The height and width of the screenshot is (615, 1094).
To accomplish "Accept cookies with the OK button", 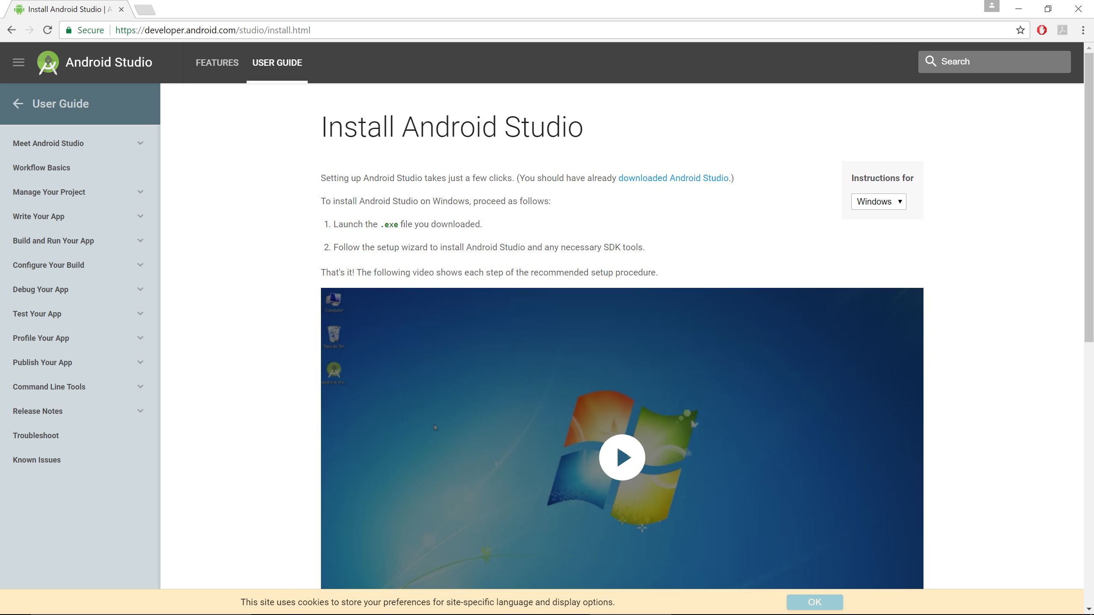I will point(814,602).
